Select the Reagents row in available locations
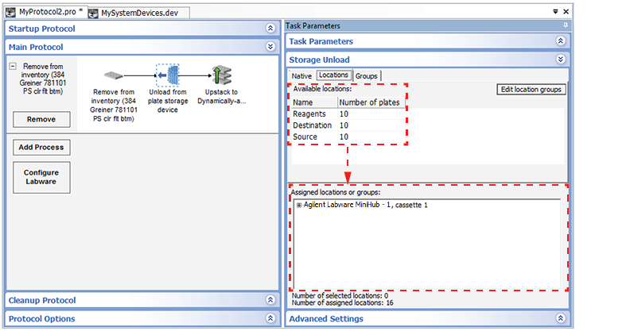Image resolution: width=630 pixels, height=331 pixels. tap(309, 114)
